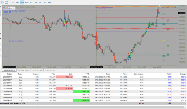The height and width of the screenshot is (109, 187).
Task: Click the red stop loss cell 1953.642
Action: 64,77
